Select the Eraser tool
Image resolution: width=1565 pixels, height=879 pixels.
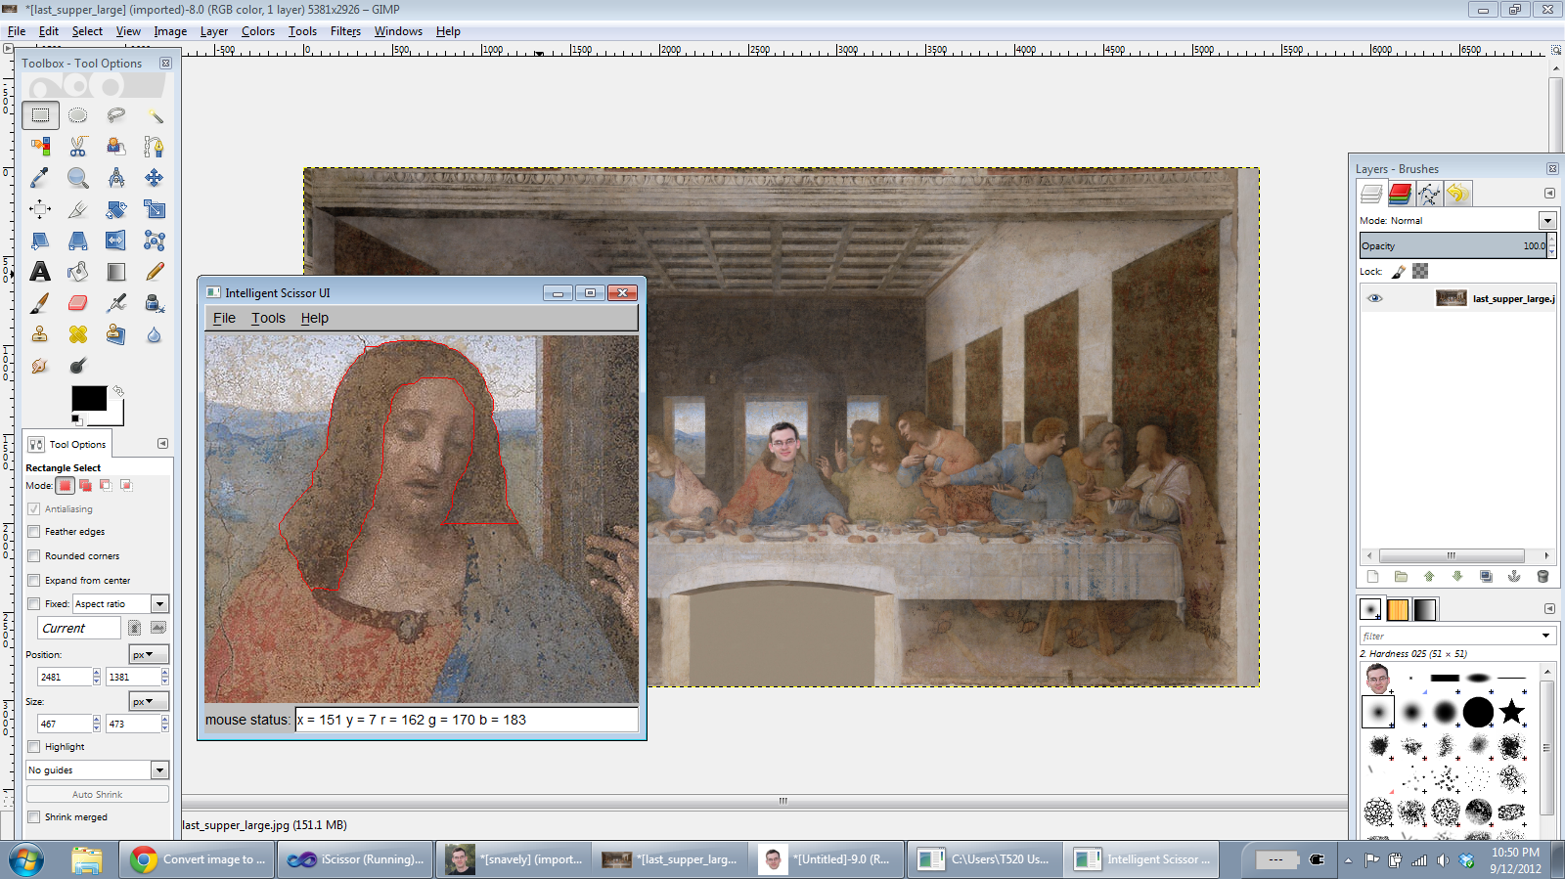click(78, 303)
